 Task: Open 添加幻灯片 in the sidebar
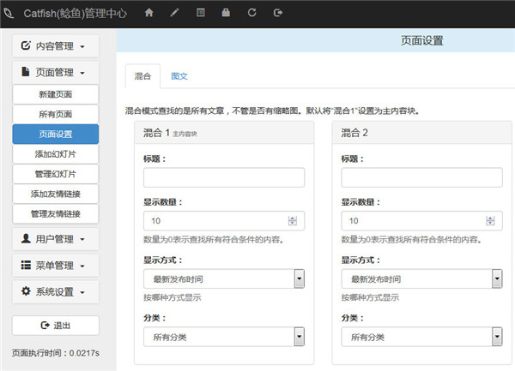55,153
